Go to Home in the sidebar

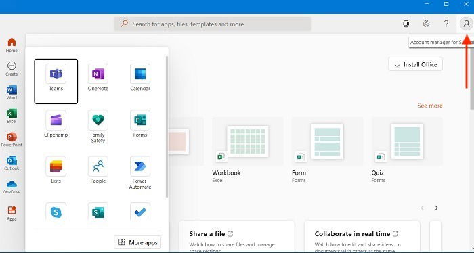tap(12, 45)
